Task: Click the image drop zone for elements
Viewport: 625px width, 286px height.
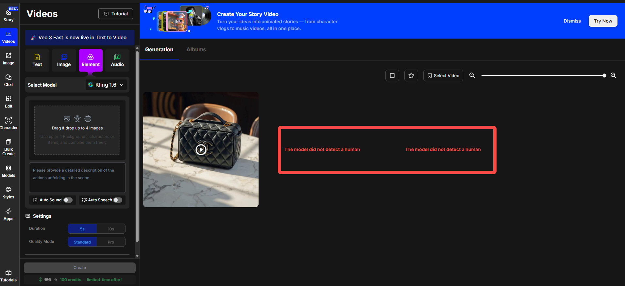Action: tap(77, 130)
